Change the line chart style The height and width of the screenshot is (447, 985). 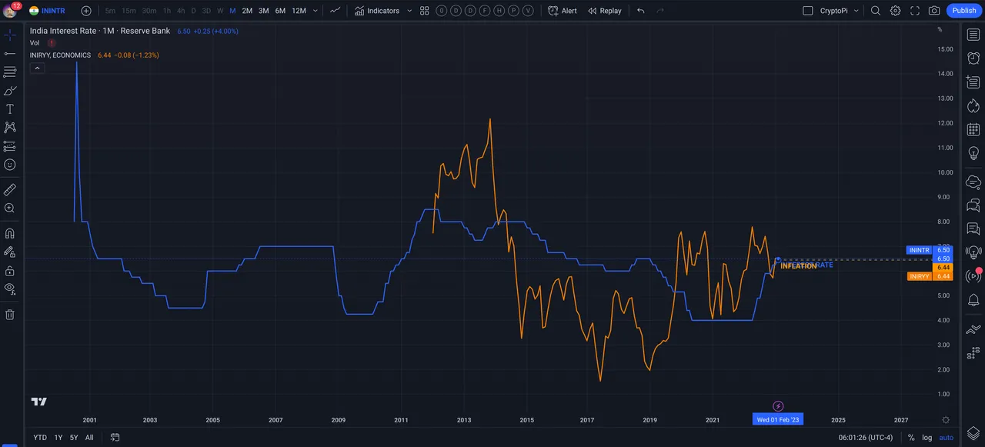(x=335, y=11)
